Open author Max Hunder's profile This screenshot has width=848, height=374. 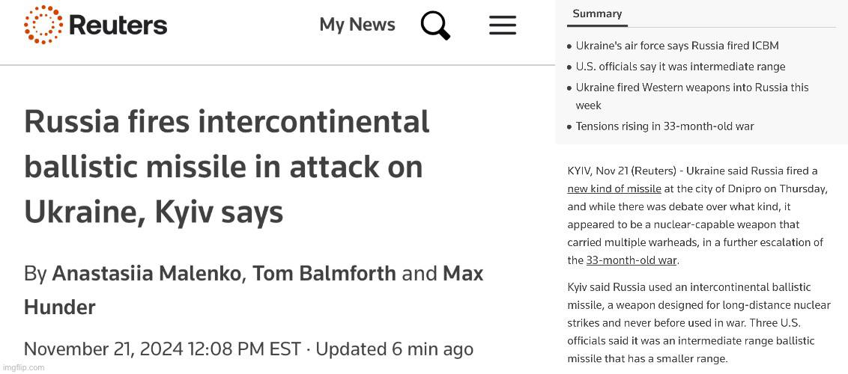coord(462,275)
